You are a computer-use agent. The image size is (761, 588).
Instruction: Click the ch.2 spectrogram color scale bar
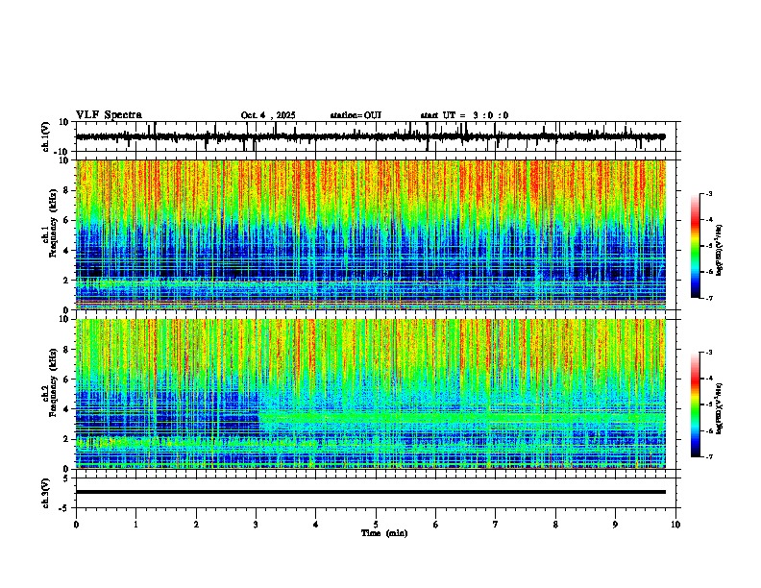point(696,404)
